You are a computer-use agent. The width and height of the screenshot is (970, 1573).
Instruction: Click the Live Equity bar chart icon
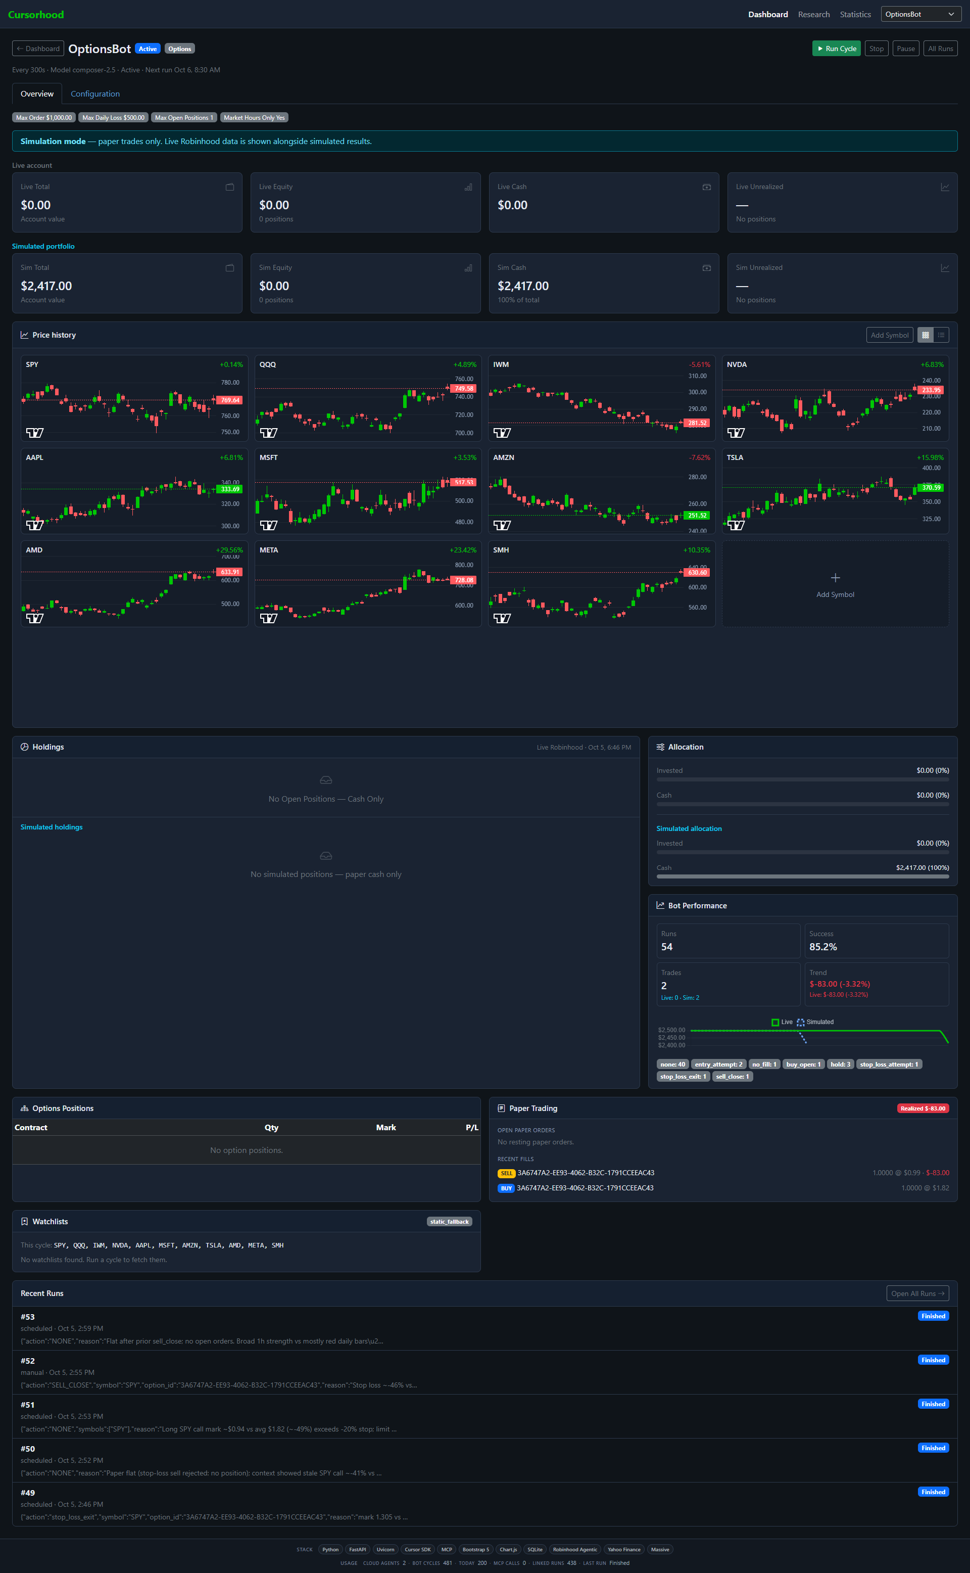click(468, 188)
